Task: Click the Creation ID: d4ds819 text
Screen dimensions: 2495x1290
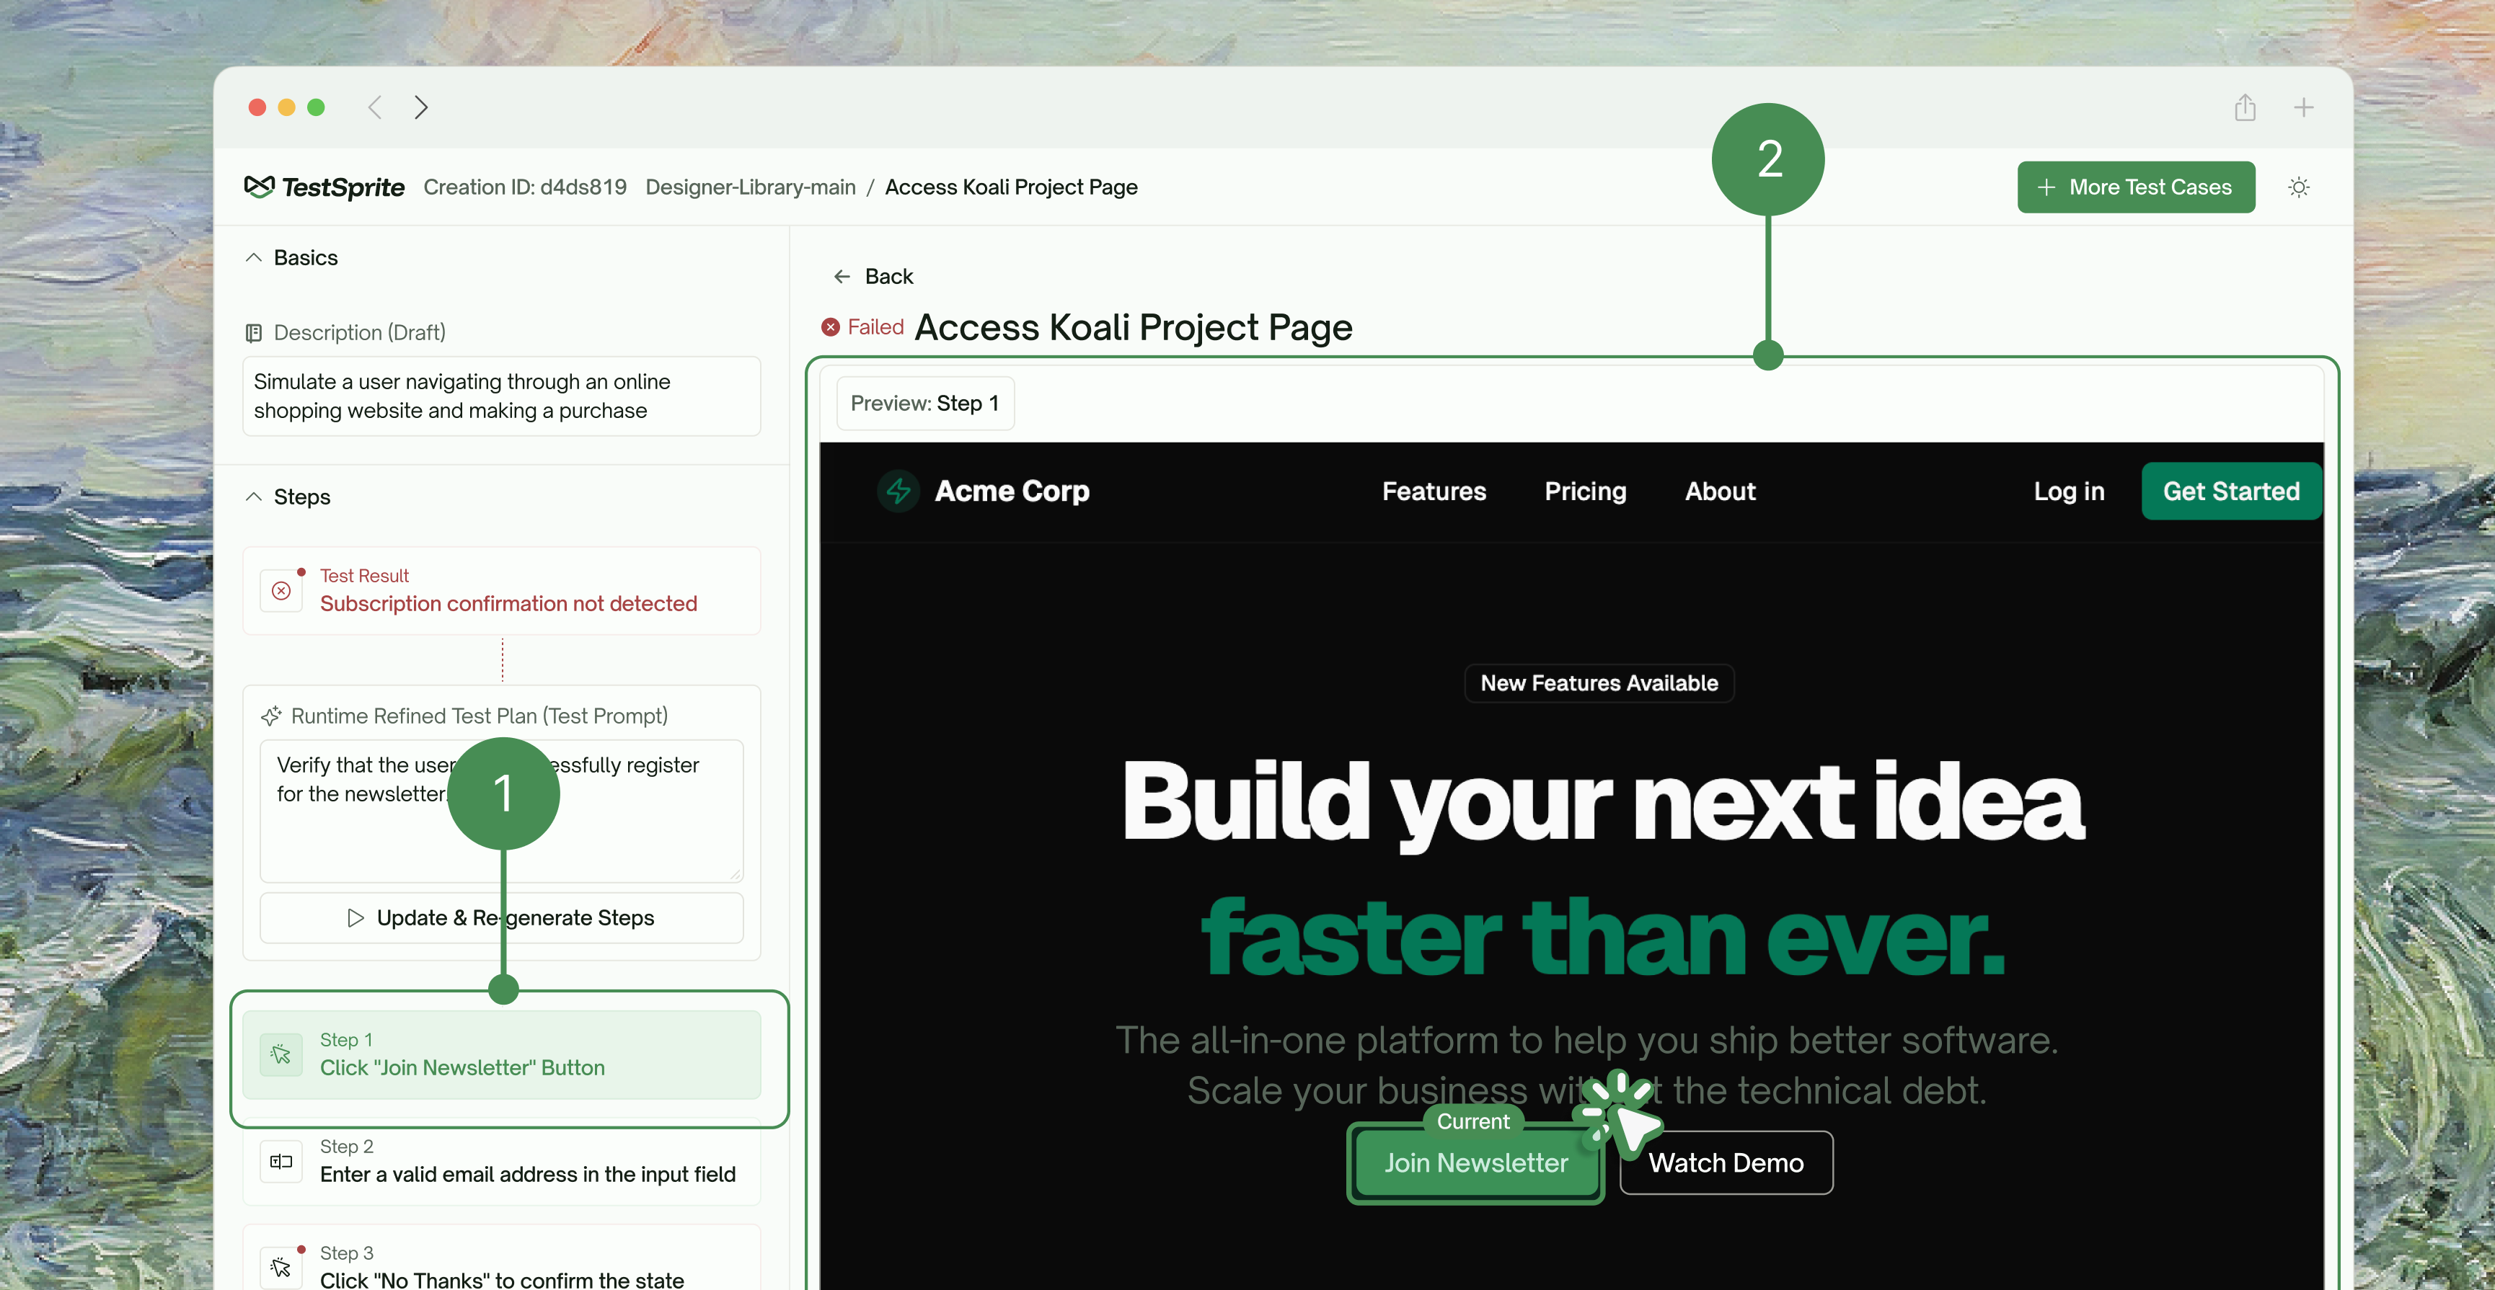Action: pyautogui.click(x=525, y=187)
